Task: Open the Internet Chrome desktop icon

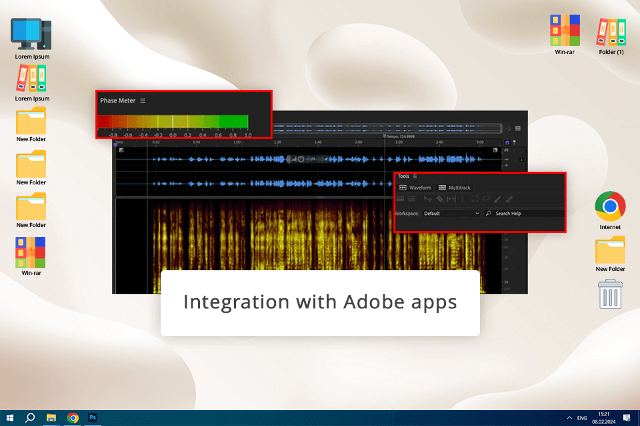Action: click(x=610, y=210)
